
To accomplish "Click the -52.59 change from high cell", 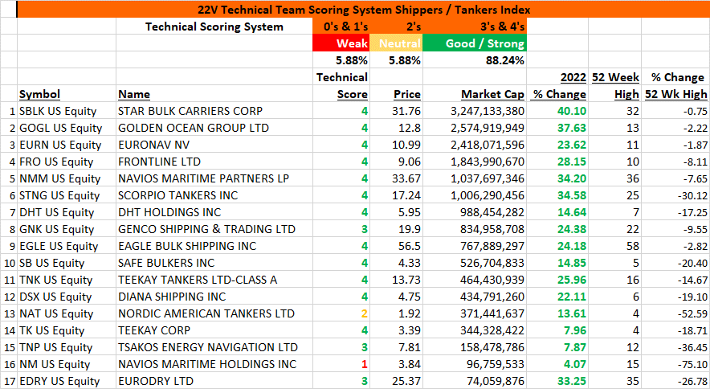I will (x=675, y=313).
